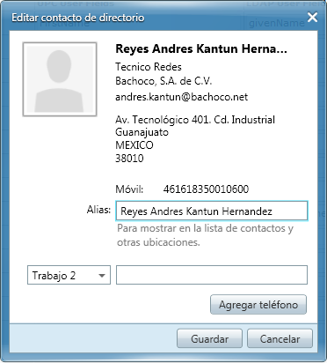Image resolution: width=327 pixels, height=363 pixels.
Task: Click the empty phone number field
Action: tap(212, 275)
